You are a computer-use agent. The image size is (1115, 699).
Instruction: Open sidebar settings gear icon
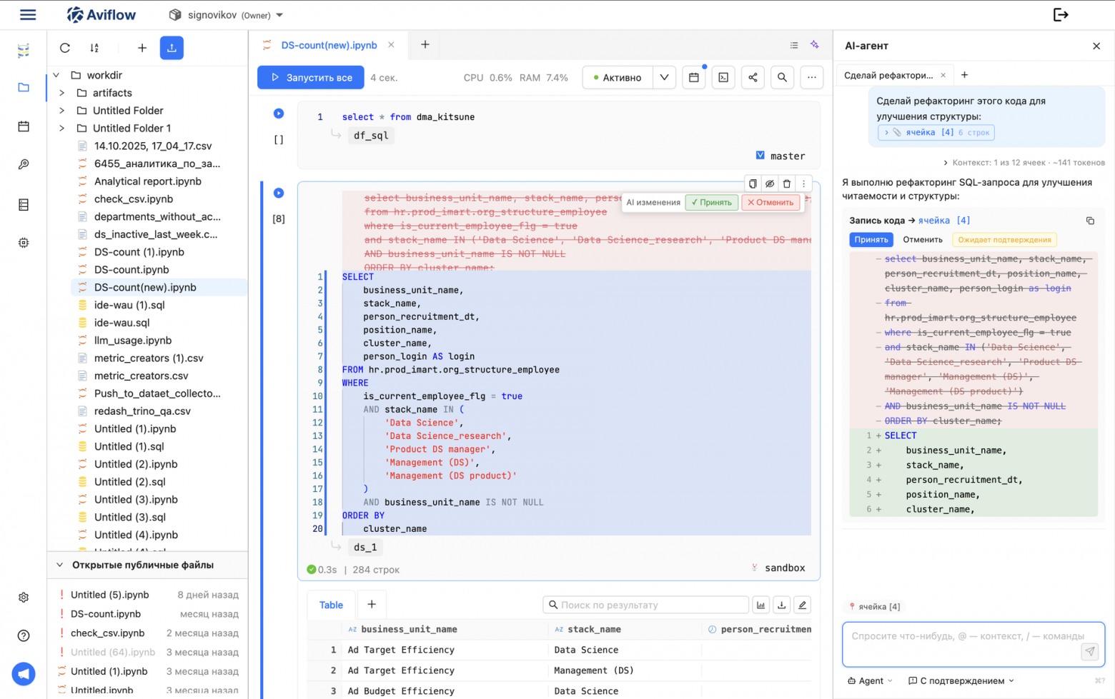(24, 597)
